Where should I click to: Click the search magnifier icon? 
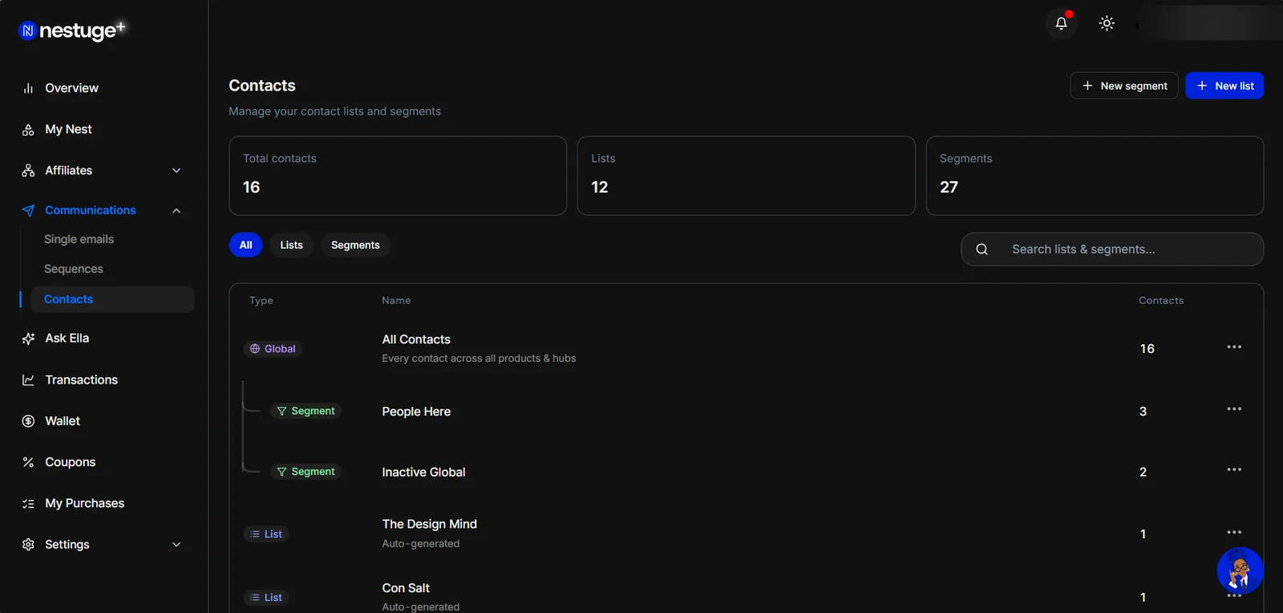(981, 250)
